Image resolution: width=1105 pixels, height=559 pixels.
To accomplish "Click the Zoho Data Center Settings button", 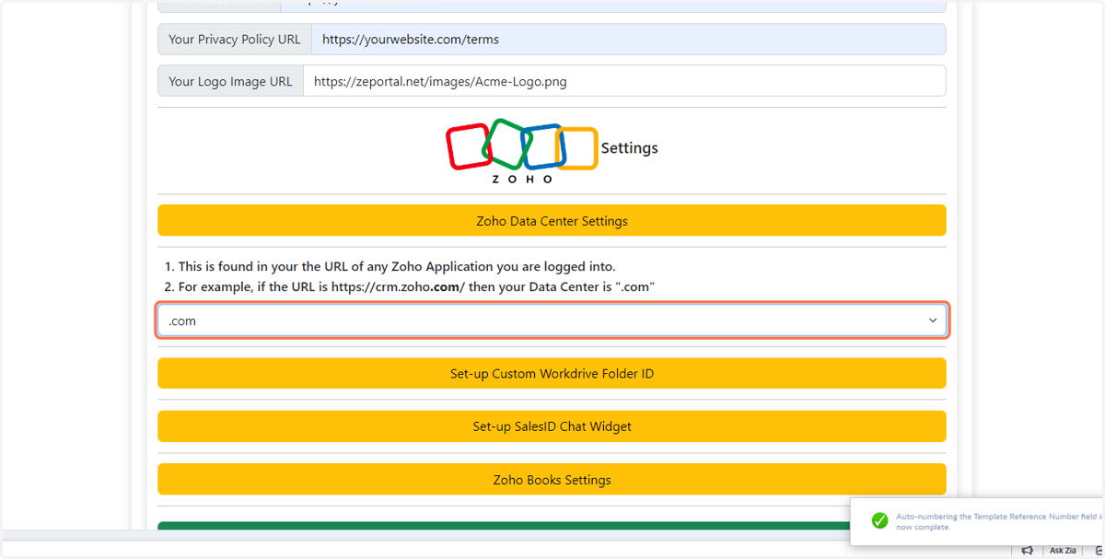I will click(x=552, y=221).
